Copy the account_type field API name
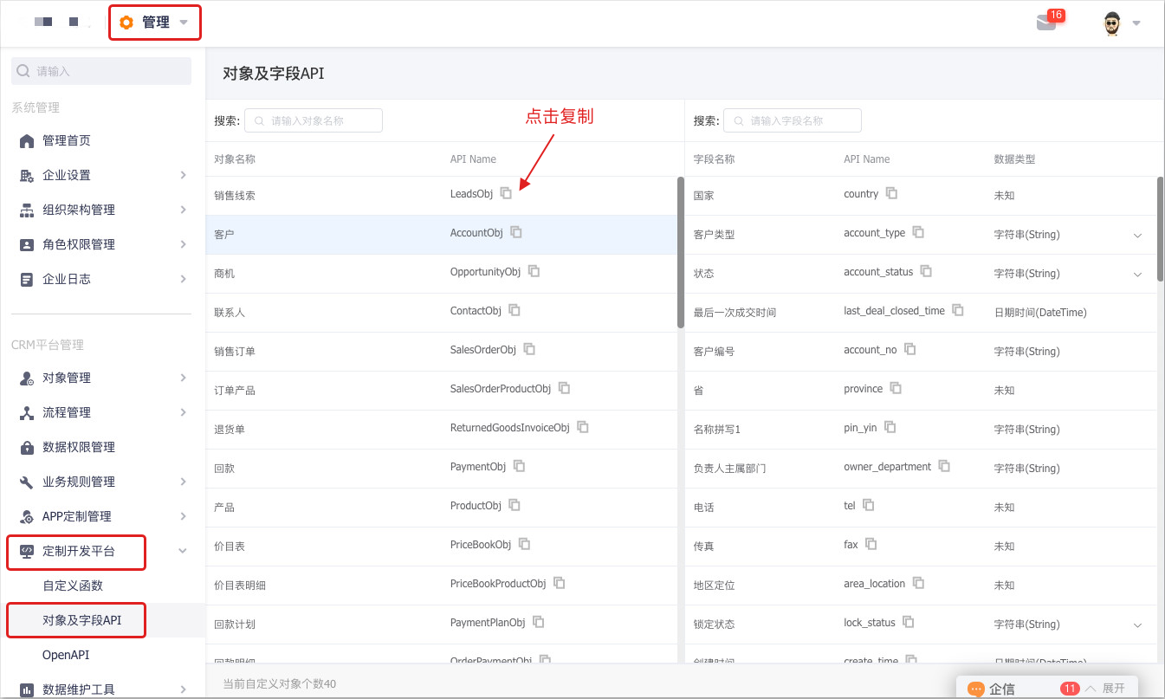The height and width of the screenshot is (699, 1165). pyautogui.click(x=919, y=232)
